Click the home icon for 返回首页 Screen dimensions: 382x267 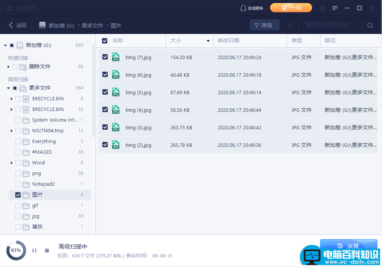pyautogui.click(x=10, y=8)
